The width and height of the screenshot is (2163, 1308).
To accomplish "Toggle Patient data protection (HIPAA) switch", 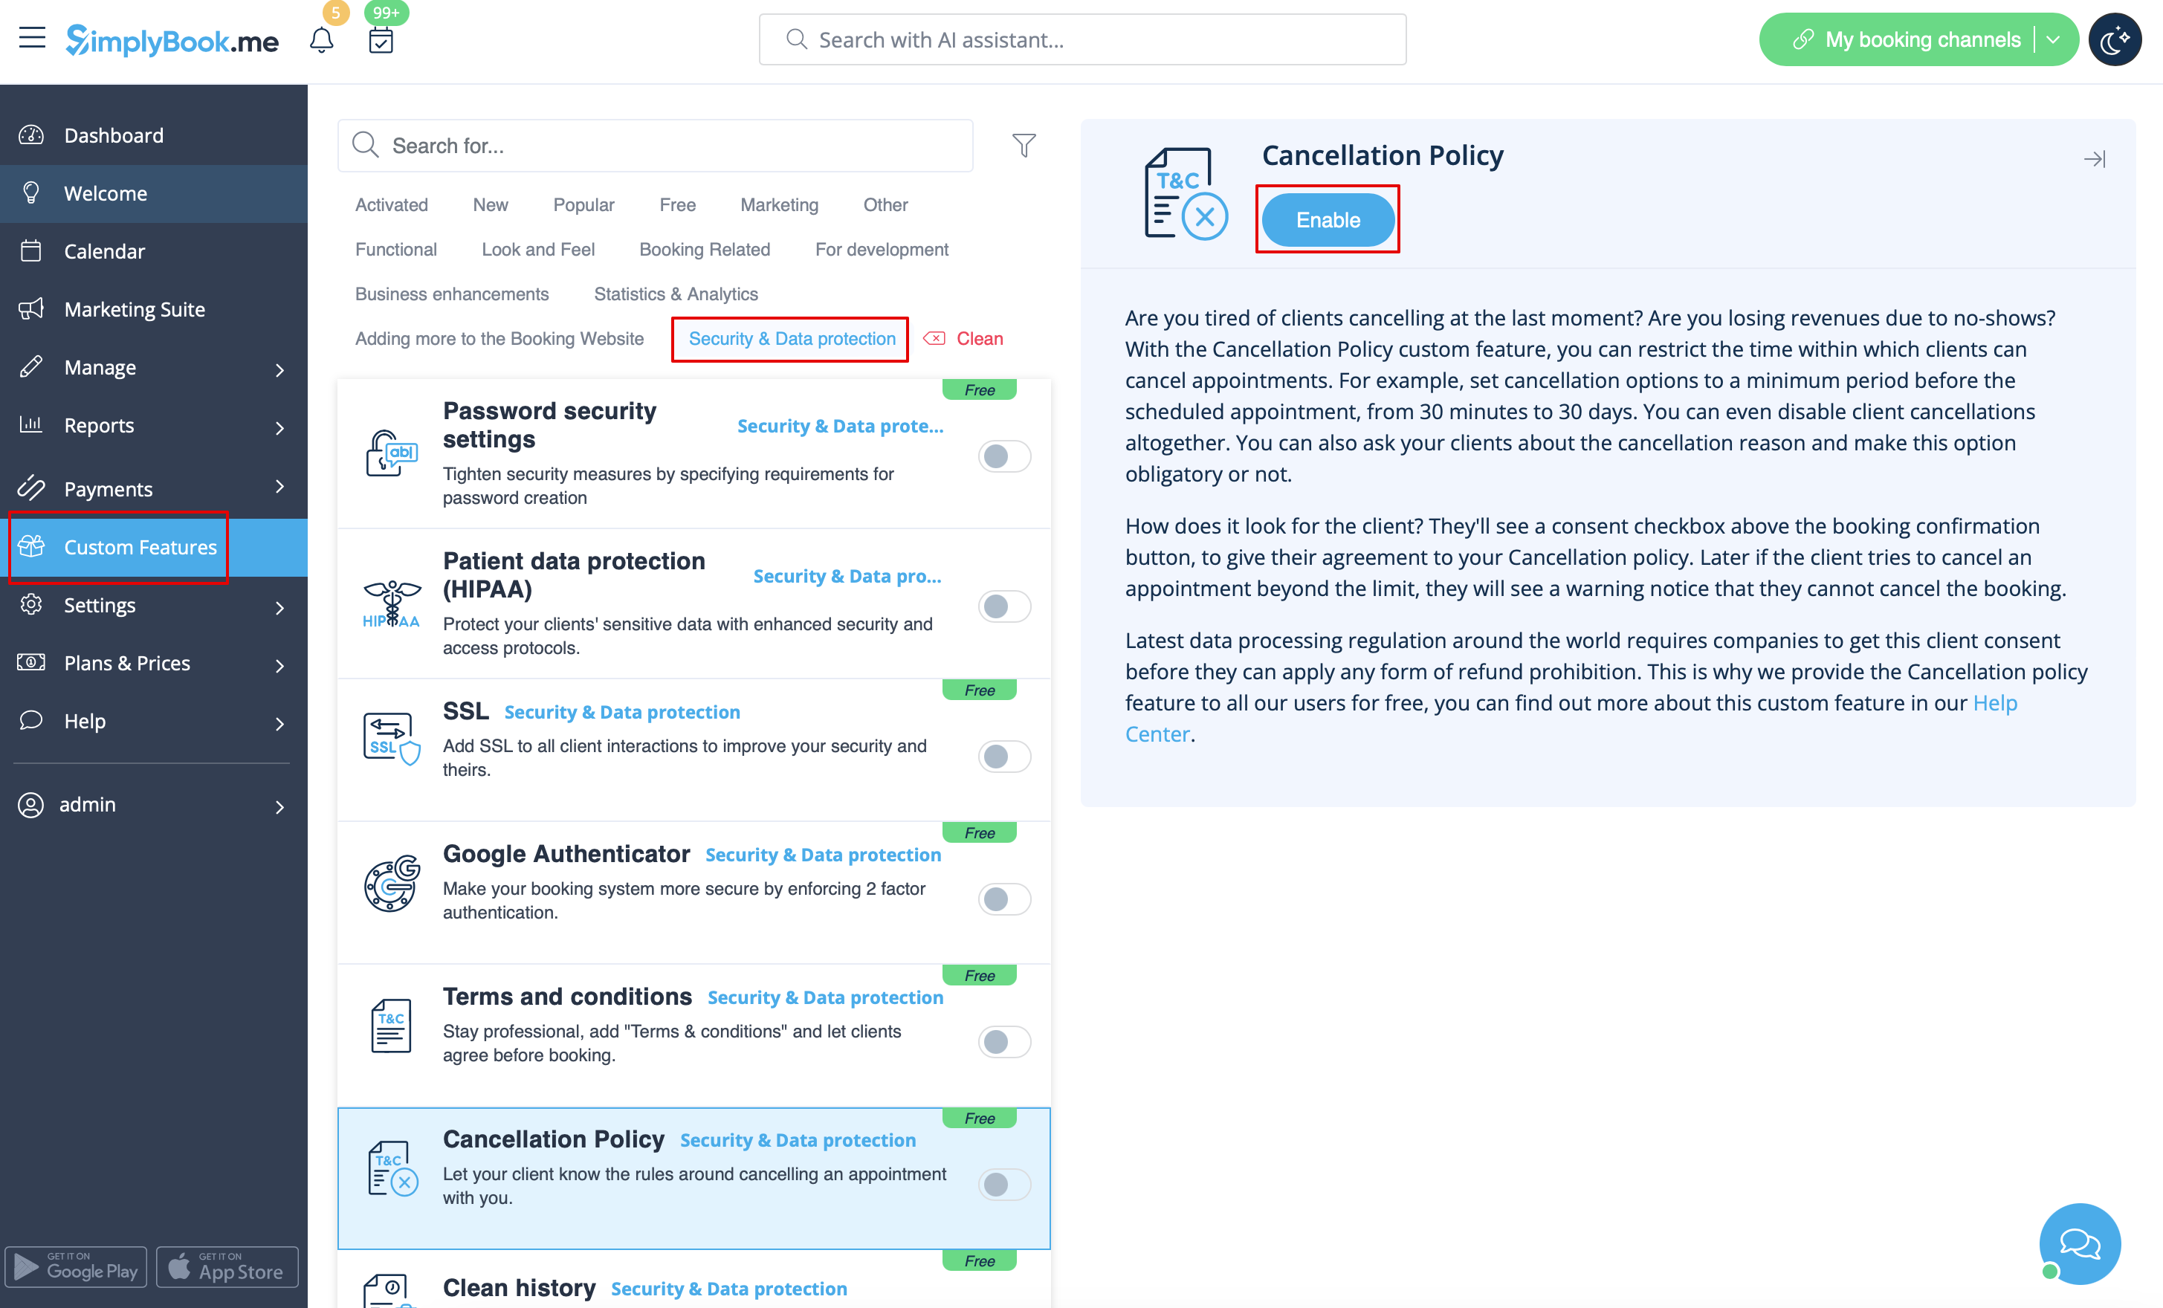I will point(1004,606).
